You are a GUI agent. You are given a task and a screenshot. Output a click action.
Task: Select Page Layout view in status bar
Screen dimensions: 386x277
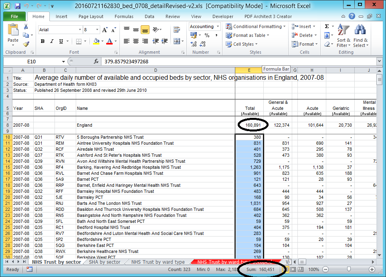293,269
